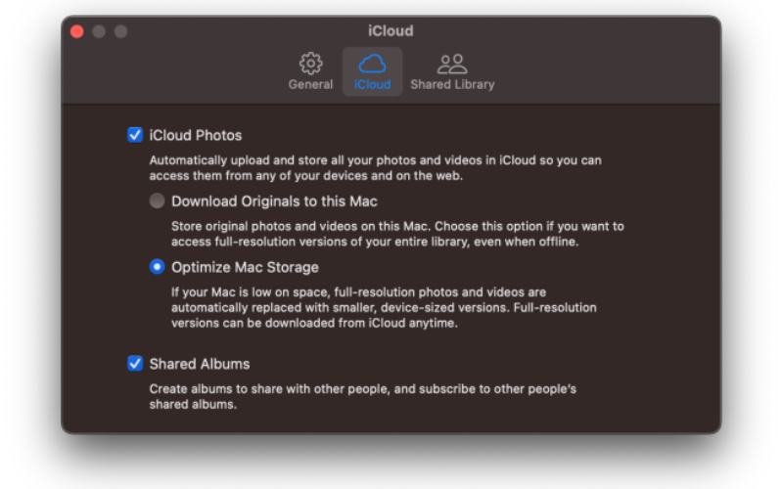Click the dimmed zoom window button
782x489 pixels.
tap(120, 31)
